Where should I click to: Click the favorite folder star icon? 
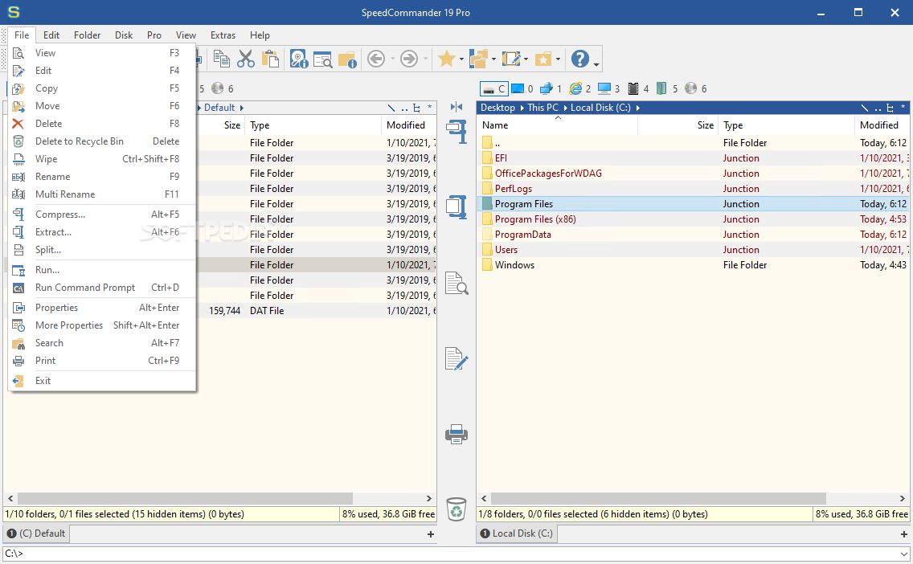542,59
